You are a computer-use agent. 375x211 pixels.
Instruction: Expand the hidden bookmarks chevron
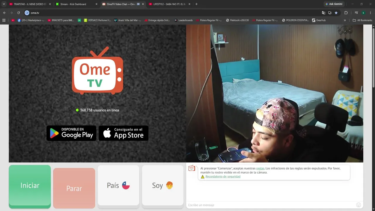(345, 20)
